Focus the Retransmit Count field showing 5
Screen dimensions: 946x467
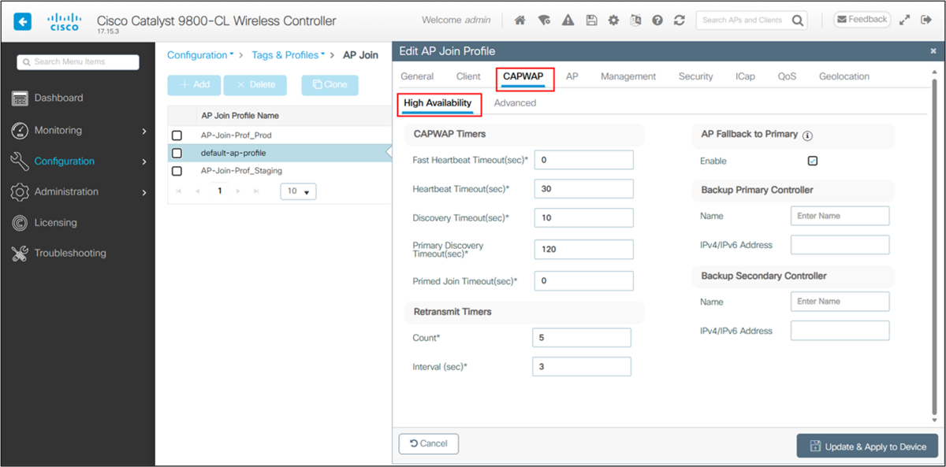[x=582, y=338]
